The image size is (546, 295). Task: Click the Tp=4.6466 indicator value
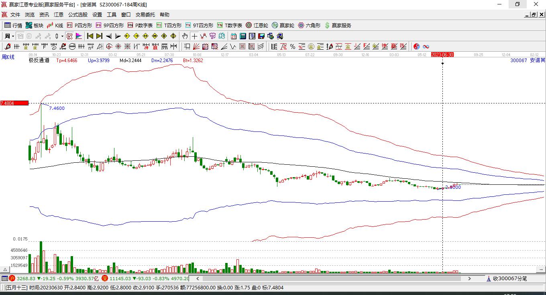(67, 61)
